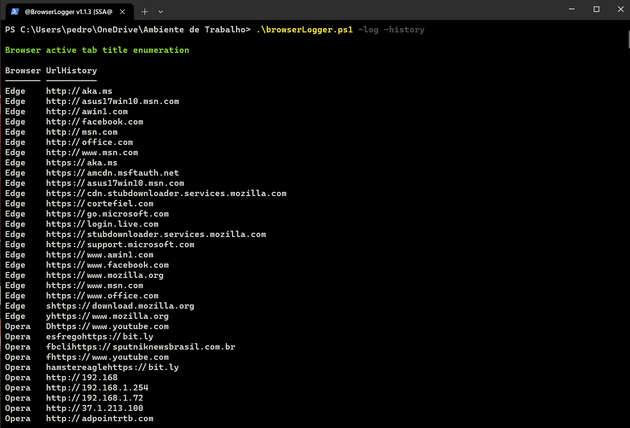The image size is (630, 428).
Task: Click the http://facebook.com entry
Action: [x=95, y=121]
